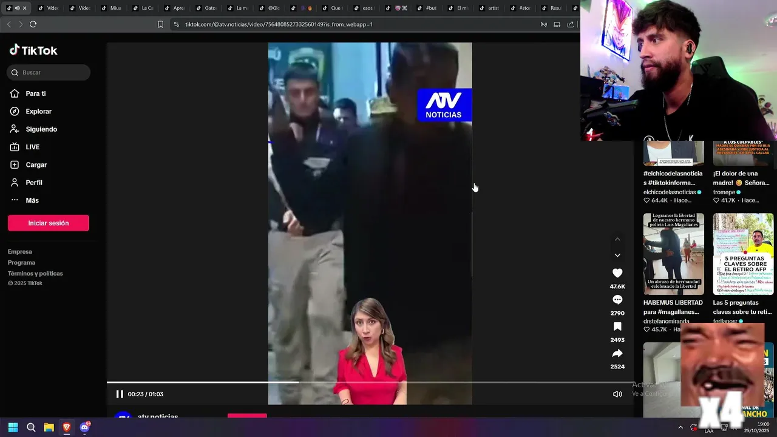This screenshot has width=777, height=437.
Task: Pause the playing video
Action: coord(120,394)
